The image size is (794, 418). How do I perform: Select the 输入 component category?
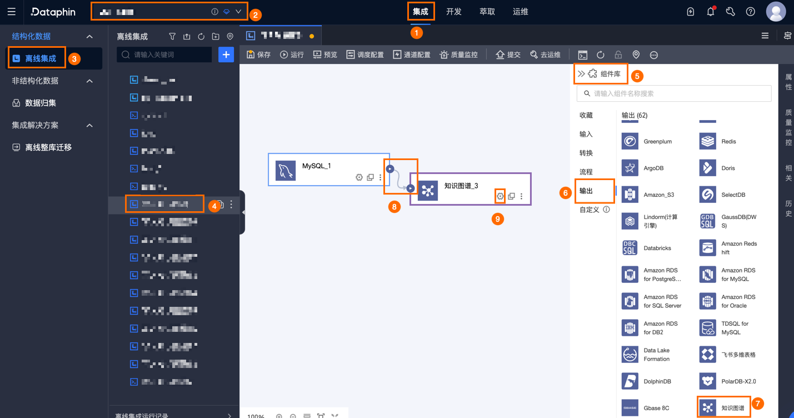[586, 134]
